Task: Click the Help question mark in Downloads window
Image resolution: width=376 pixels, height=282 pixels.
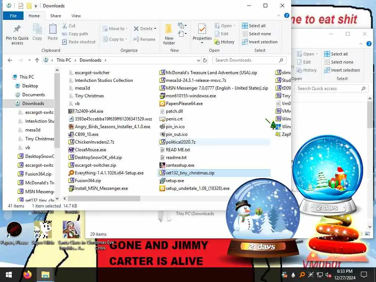Action: click(x=286, y=15)
